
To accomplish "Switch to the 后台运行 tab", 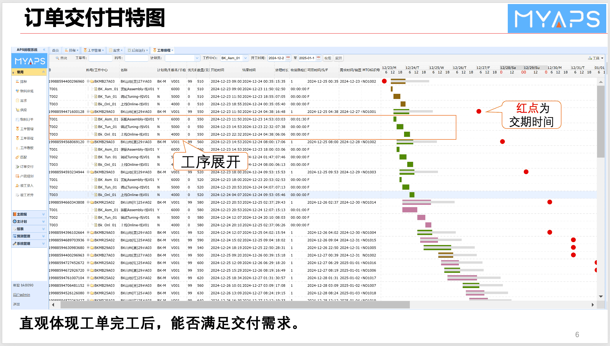I will click(x=138, y=50).
